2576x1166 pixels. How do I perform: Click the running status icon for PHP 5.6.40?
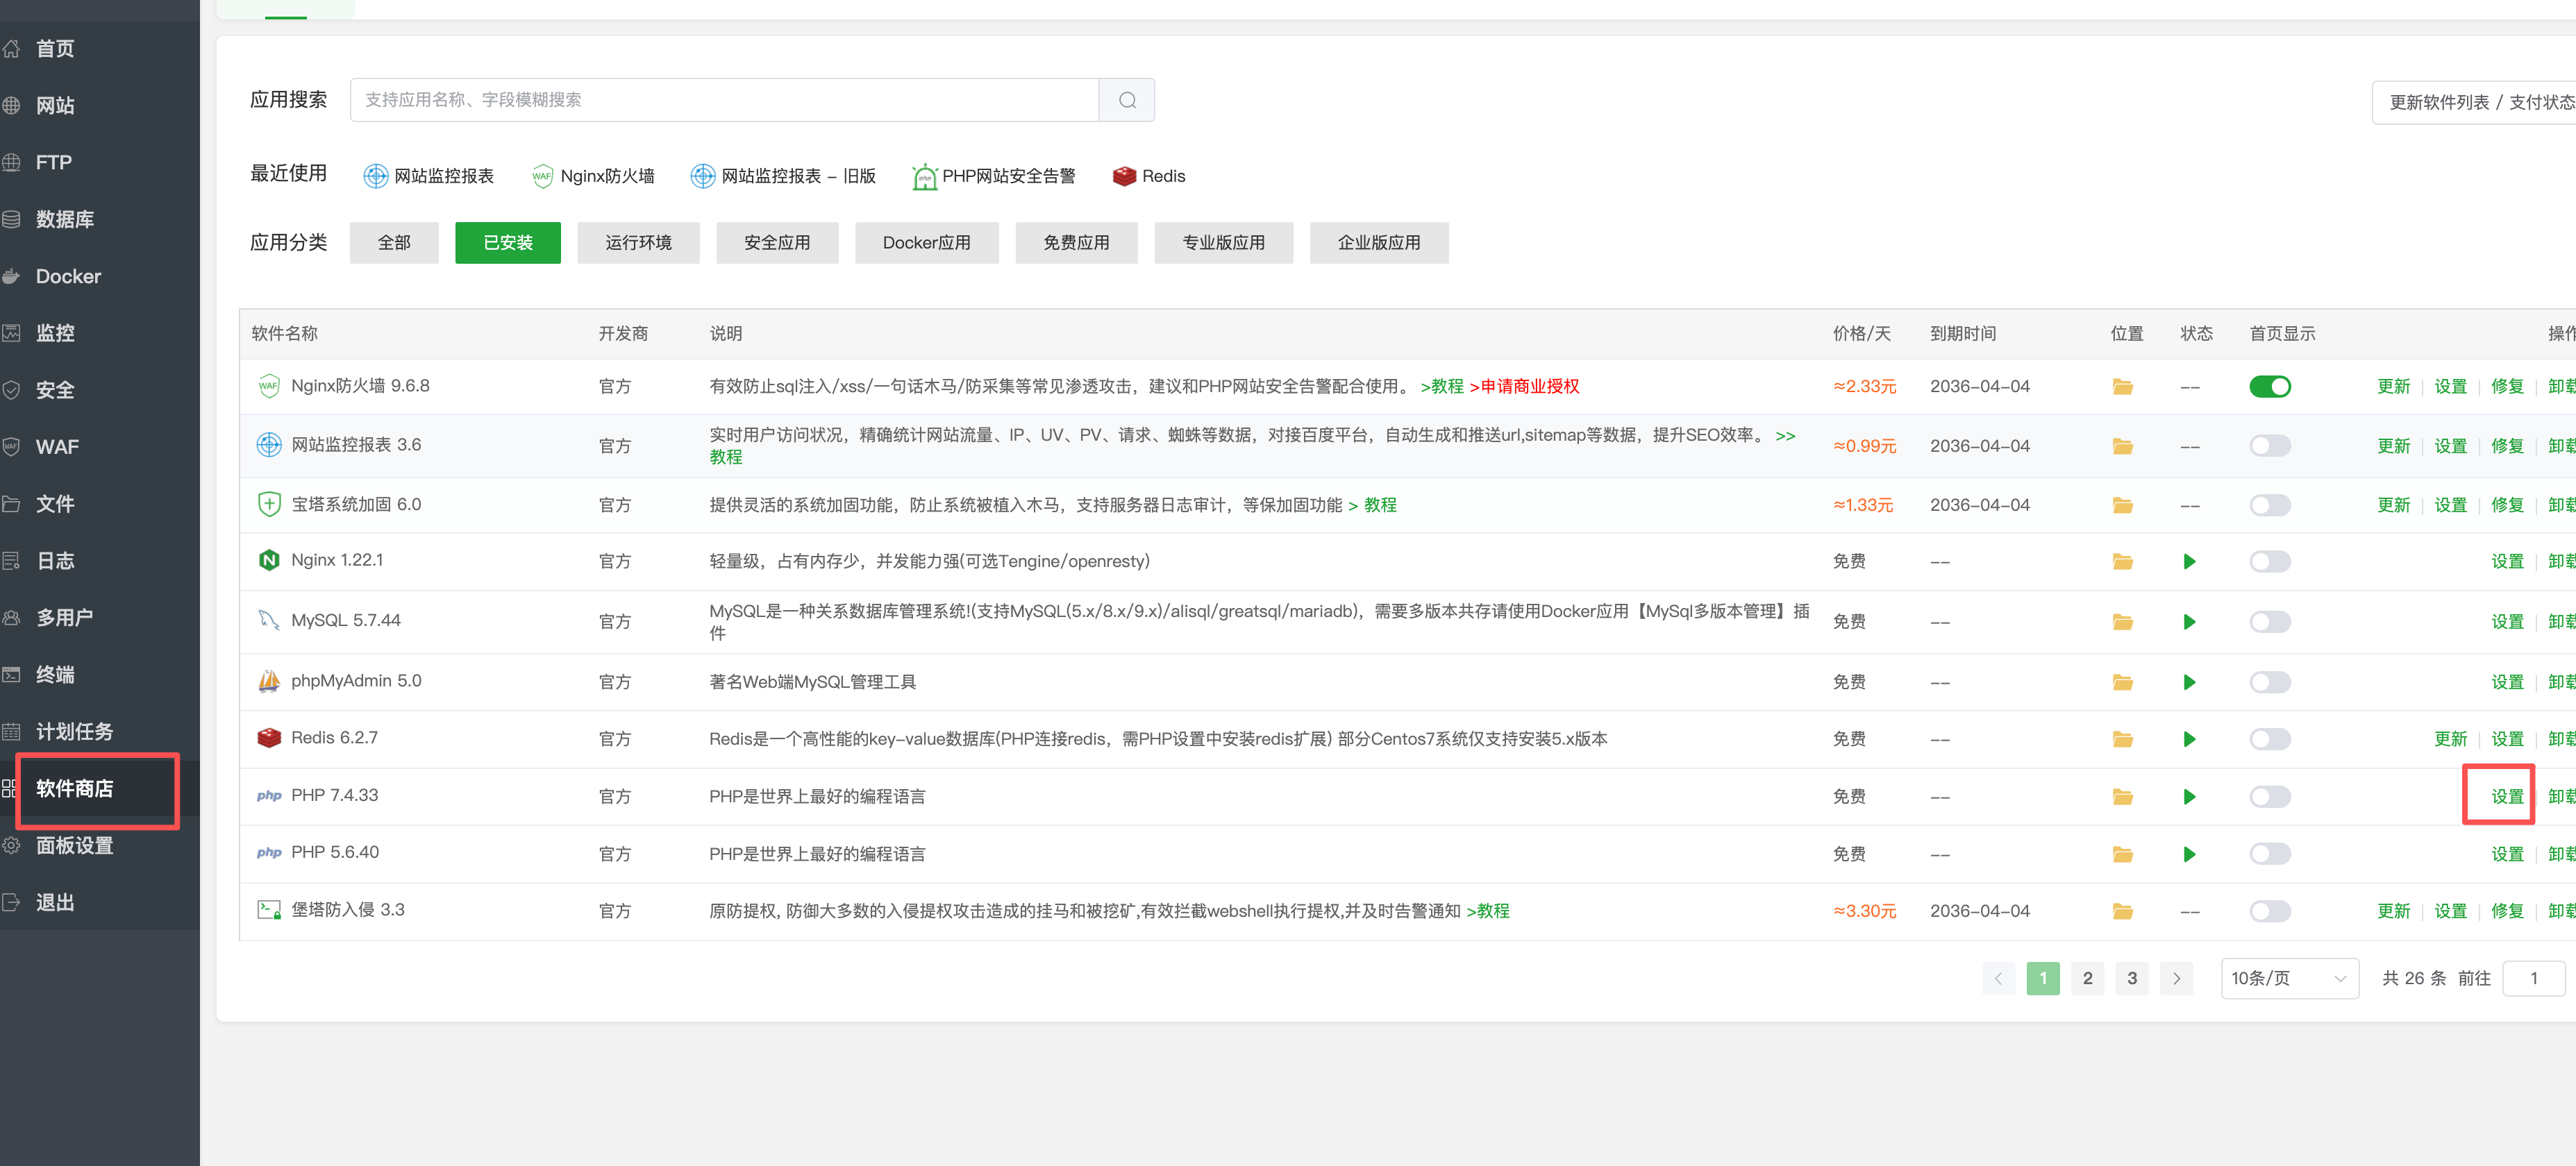[x=2189, y=854]
